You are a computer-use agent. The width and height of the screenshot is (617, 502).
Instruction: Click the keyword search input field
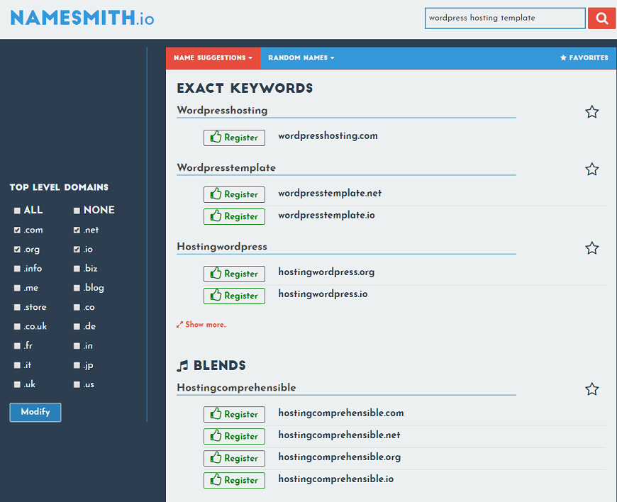[x=505, y=18]
